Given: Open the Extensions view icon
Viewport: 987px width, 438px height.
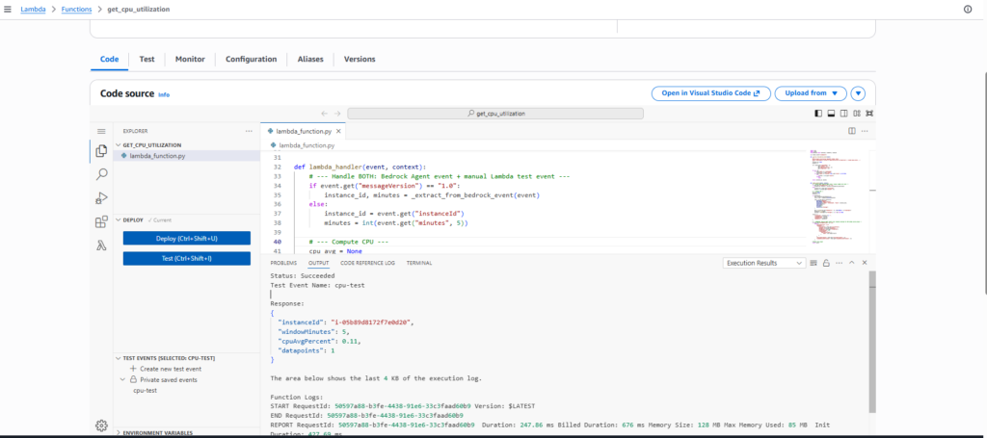Looking at the screenshot, I should pyautogui.click(x=101, y=221).
